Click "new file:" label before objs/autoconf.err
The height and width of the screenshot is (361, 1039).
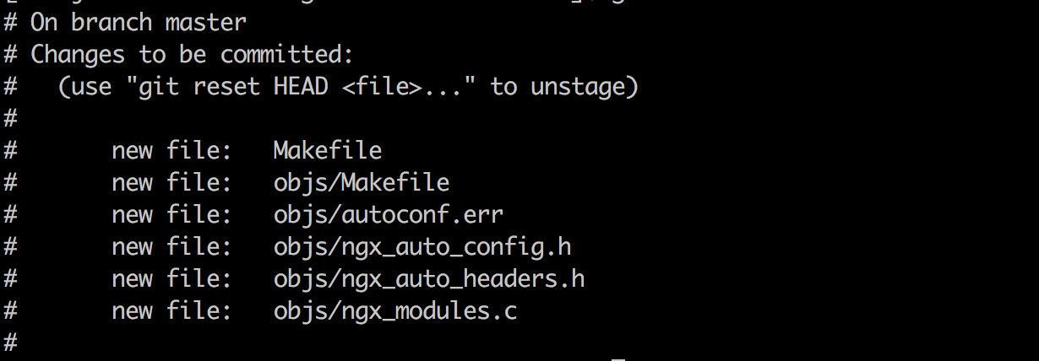tap(172, 214)
